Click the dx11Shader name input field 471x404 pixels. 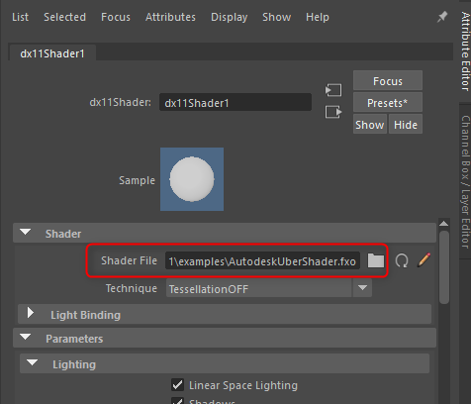[235, 102]
